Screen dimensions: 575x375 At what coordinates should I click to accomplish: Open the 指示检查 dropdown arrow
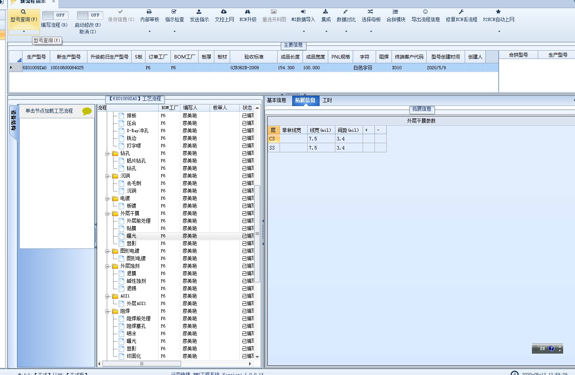click(x=174, y=32)
